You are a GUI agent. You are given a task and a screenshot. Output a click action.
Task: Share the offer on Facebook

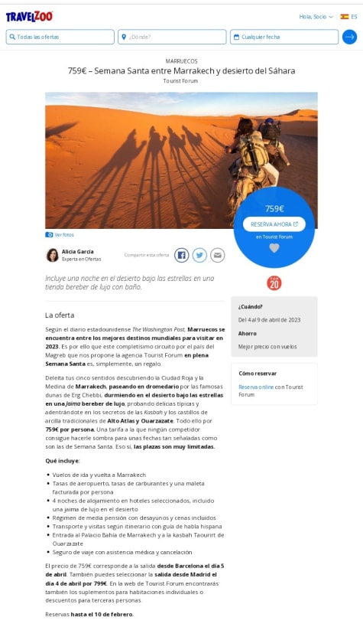181,255
